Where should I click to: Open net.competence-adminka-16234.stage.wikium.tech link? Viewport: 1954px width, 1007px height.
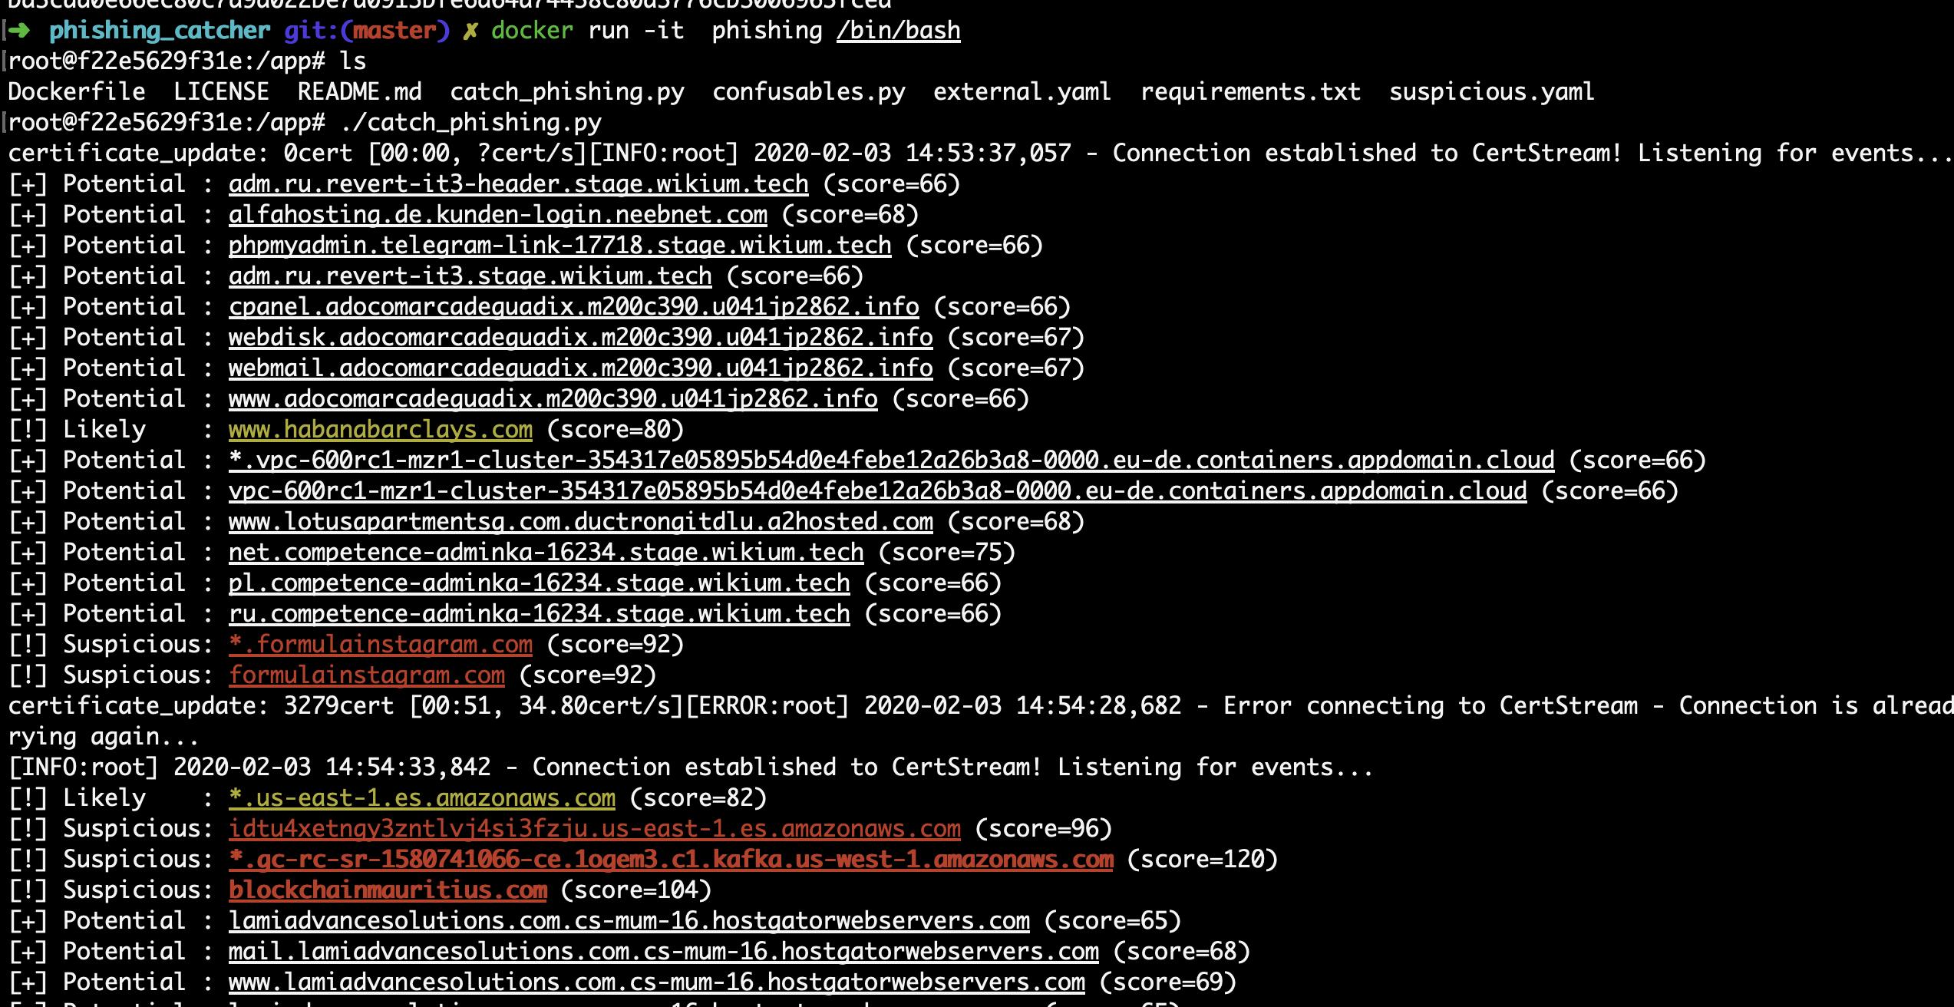coord(546,553)
